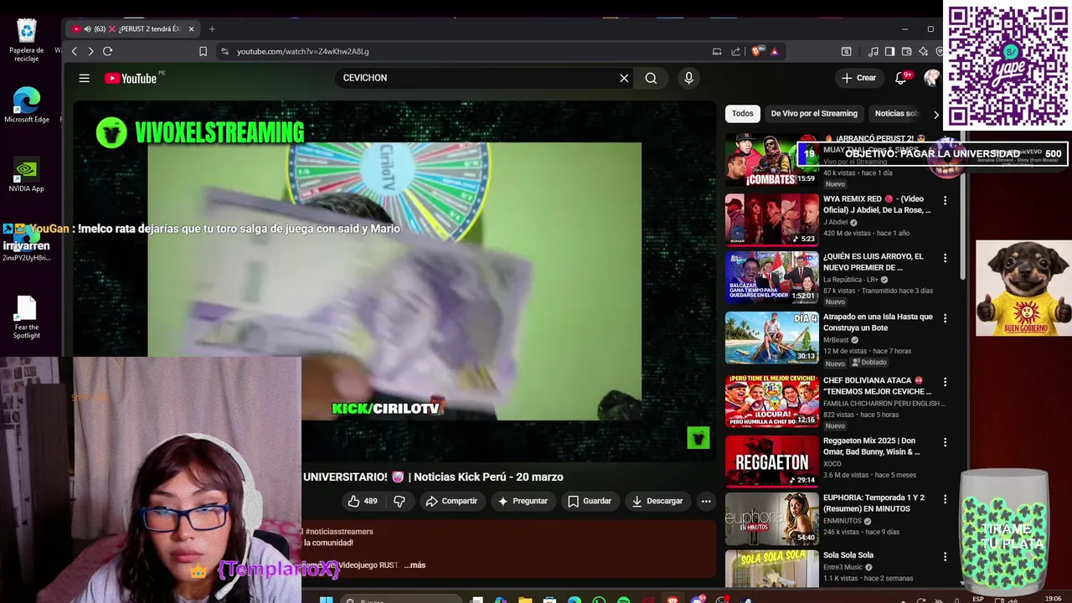Open WYA REMIX RED video thumbnail

coord(771,219)
